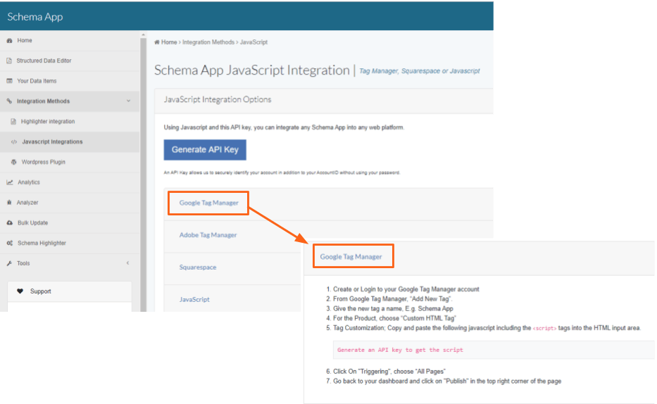This screenshot has width=657, height=404.
Task: Click the Integration Methods link icon
Action: pos(9,101)
